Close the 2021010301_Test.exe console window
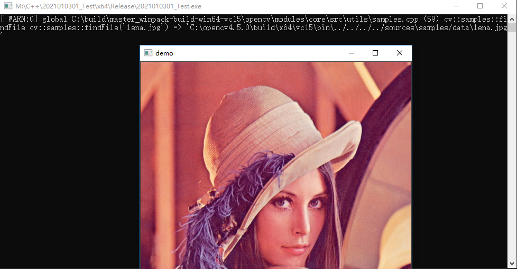 (x=504, y=6)
